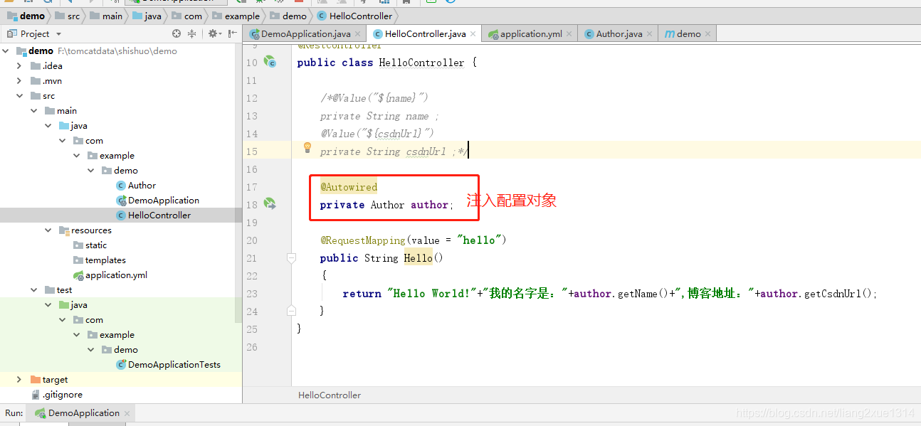Collapse the test folder arrow
The height and width of the screenshot is (426, 921).
coord(34,290)
